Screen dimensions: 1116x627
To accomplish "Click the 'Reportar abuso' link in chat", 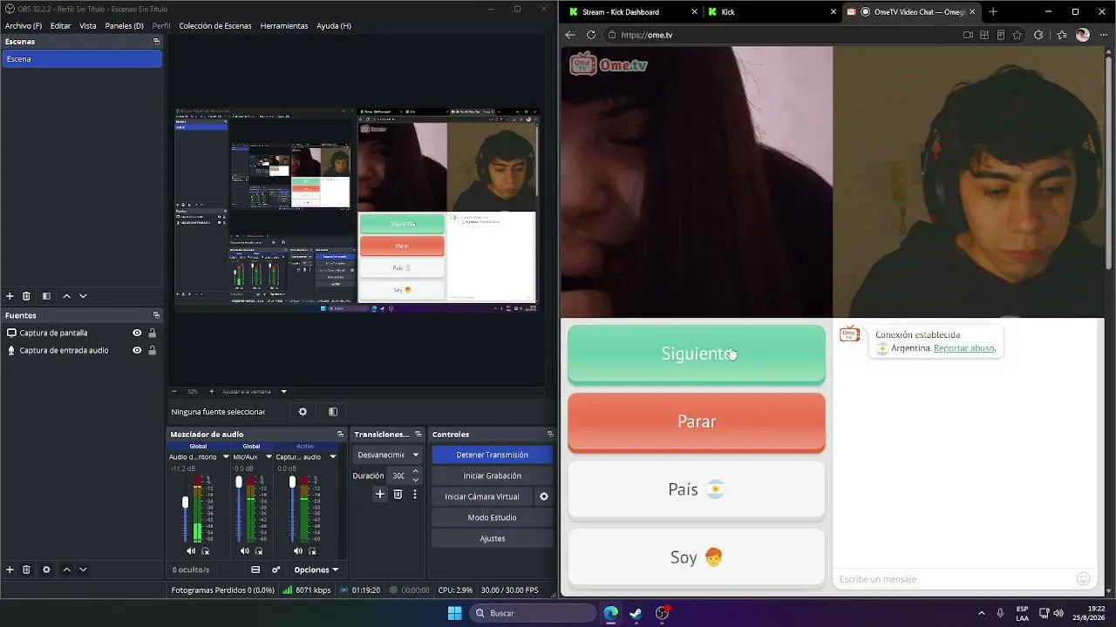I will [x=964, y=348].
